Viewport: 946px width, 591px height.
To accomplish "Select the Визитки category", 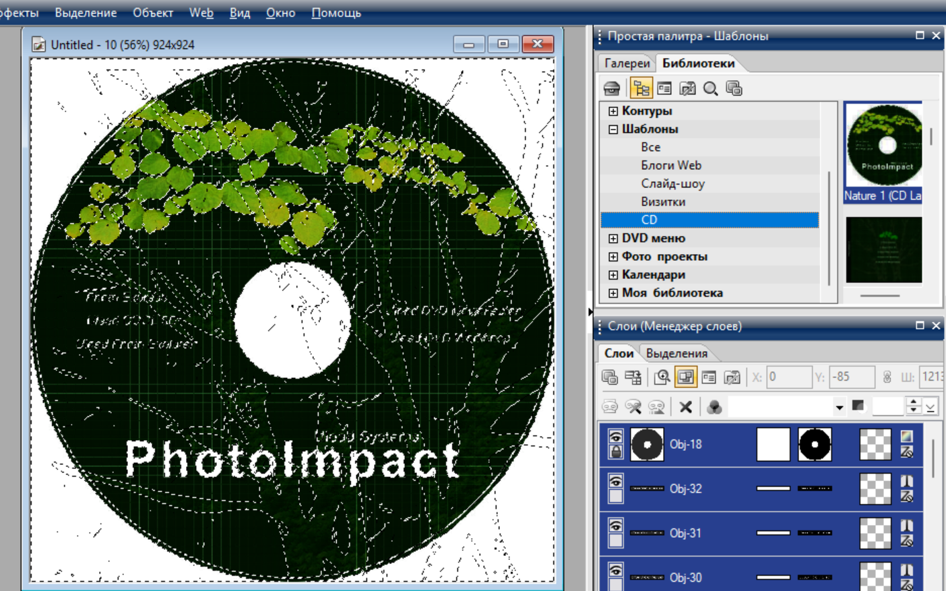I will [x=663, y=201].
